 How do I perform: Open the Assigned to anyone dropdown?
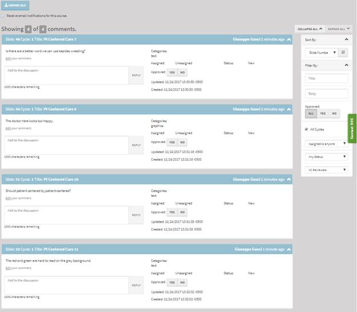click(x=327, y=143)
